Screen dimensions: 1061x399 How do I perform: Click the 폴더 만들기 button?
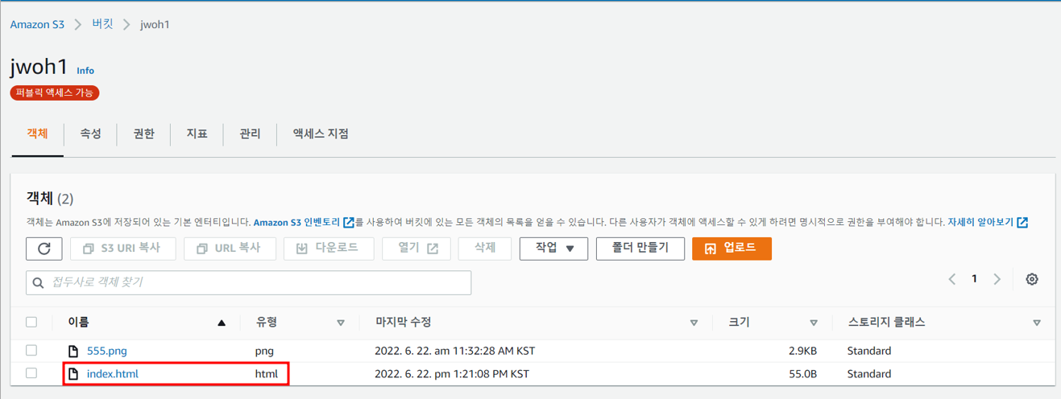(640, 249)
